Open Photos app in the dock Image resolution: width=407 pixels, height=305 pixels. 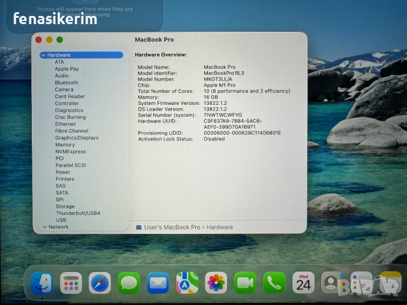(x=216, y=283)
